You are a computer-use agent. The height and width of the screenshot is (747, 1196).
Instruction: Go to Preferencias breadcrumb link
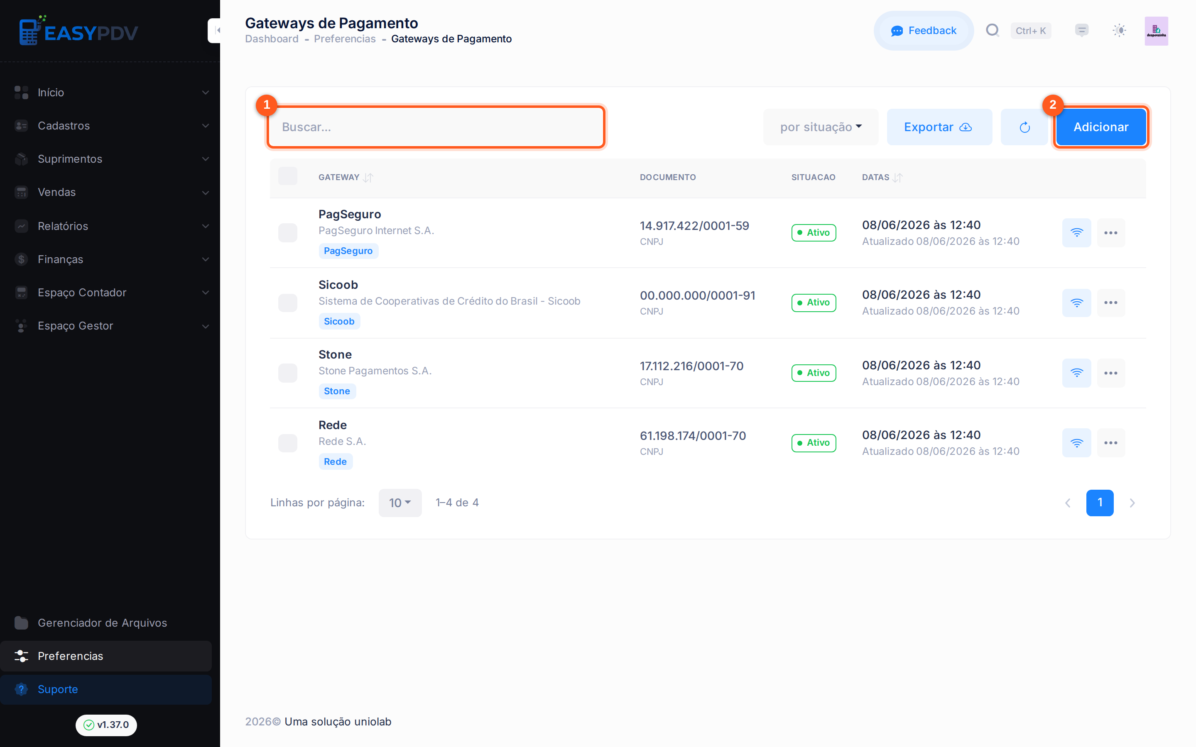tap(344, 39)
